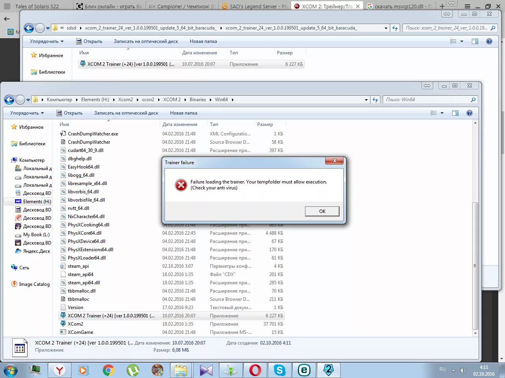This screenshot has width=505, height=378.
Task: Open browser main menu
Action: pyautogui.click(x=468, y=6)
